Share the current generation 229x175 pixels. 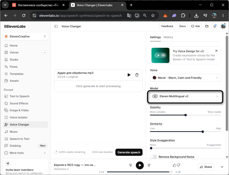click(206, 167)
